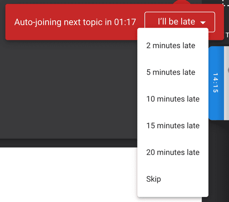The width and height of the screenshot is (229, 202).
Task: Click the white area below the dark panel
Action: (68, 175)
